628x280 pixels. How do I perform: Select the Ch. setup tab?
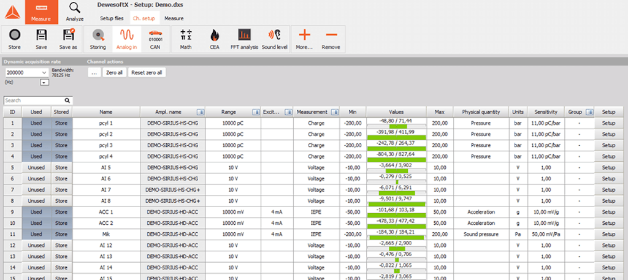point(144,18)
